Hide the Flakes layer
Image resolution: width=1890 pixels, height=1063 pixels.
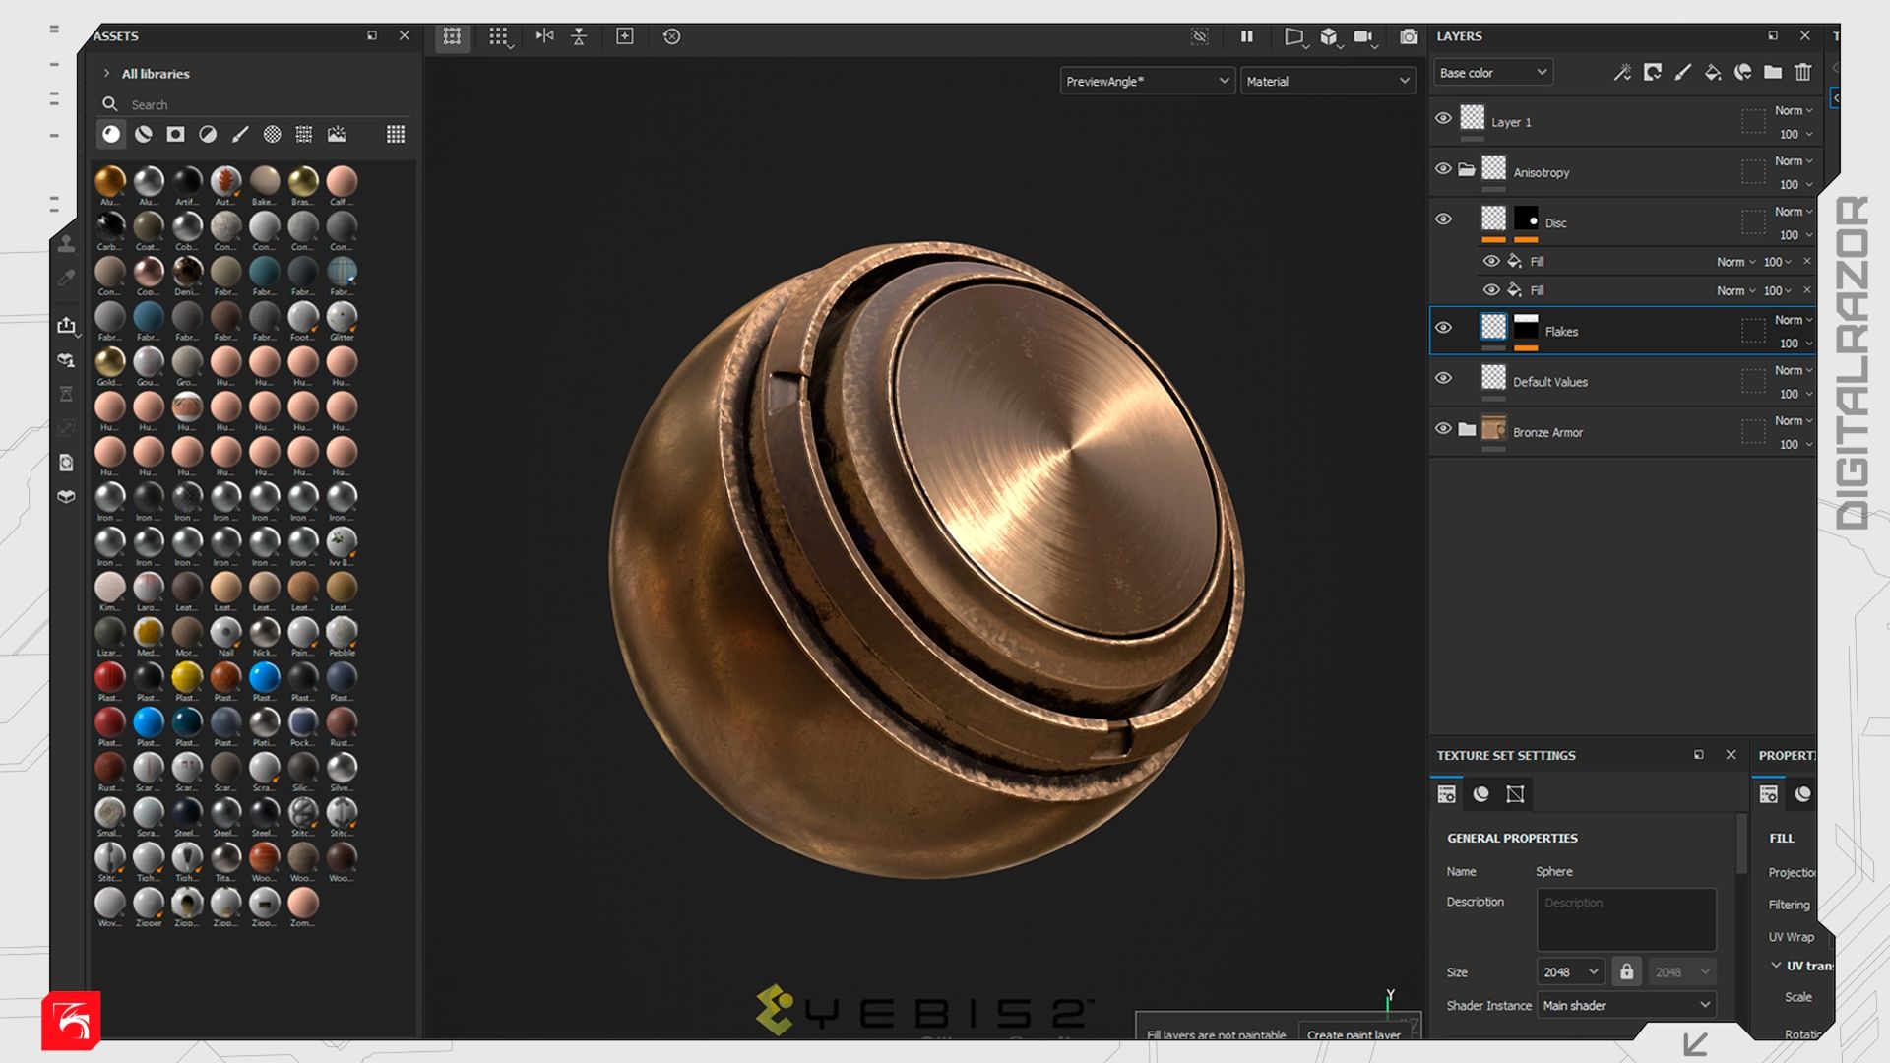coord(1443,328)
